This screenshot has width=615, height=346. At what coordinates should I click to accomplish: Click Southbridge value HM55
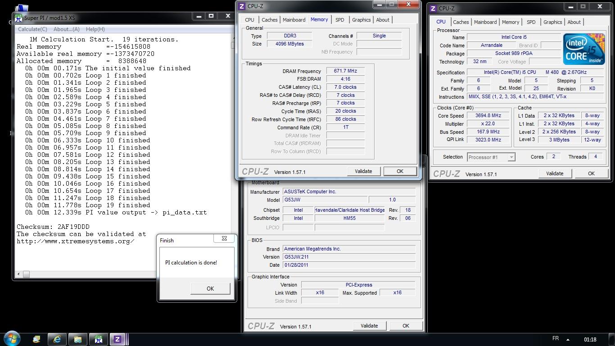349,219
